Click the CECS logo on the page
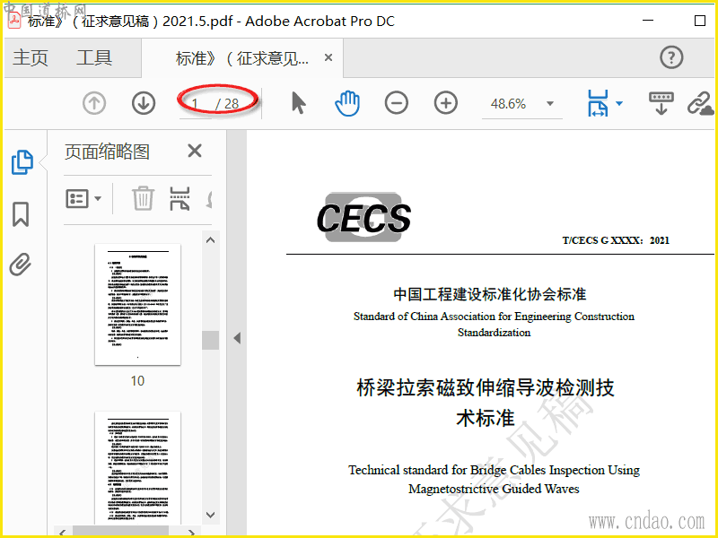718x538 pixels. [x=363, y=217]
